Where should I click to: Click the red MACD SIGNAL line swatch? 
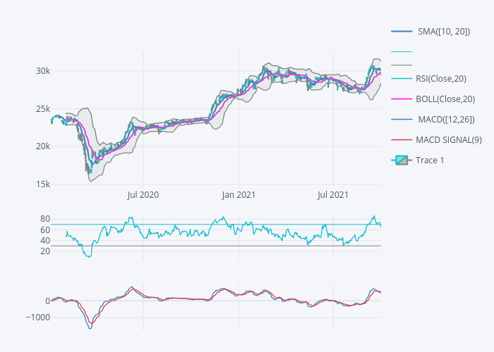(x=402, y=140)
